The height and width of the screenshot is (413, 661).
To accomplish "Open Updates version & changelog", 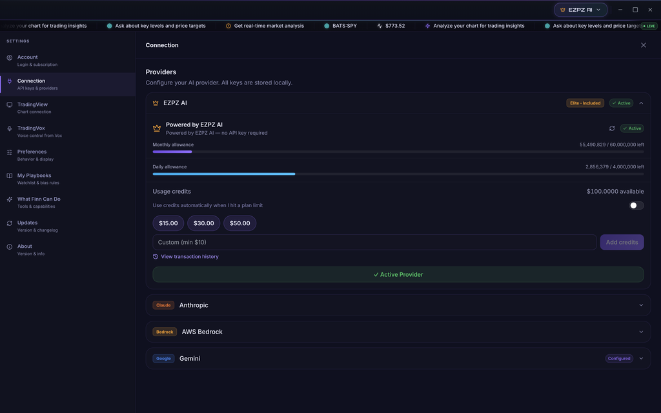I will 67,226.
